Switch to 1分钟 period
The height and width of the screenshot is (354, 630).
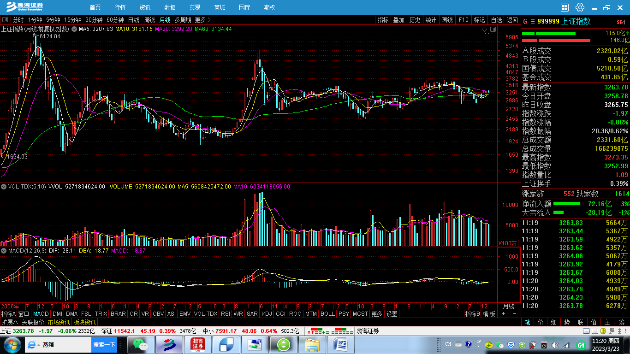click(x=35, y=20)
